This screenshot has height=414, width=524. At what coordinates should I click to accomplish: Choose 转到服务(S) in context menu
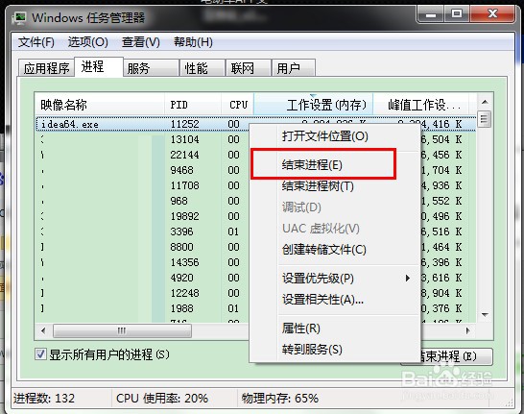click(334, 350)
